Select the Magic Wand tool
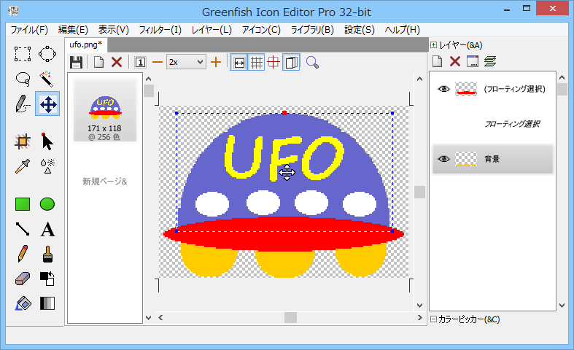Screen dimensions: 574x350 pos(47,79)
